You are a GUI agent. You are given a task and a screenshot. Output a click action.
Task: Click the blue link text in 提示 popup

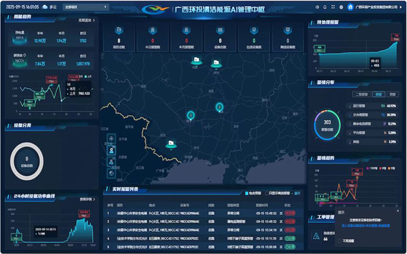[x=366, y=226]
